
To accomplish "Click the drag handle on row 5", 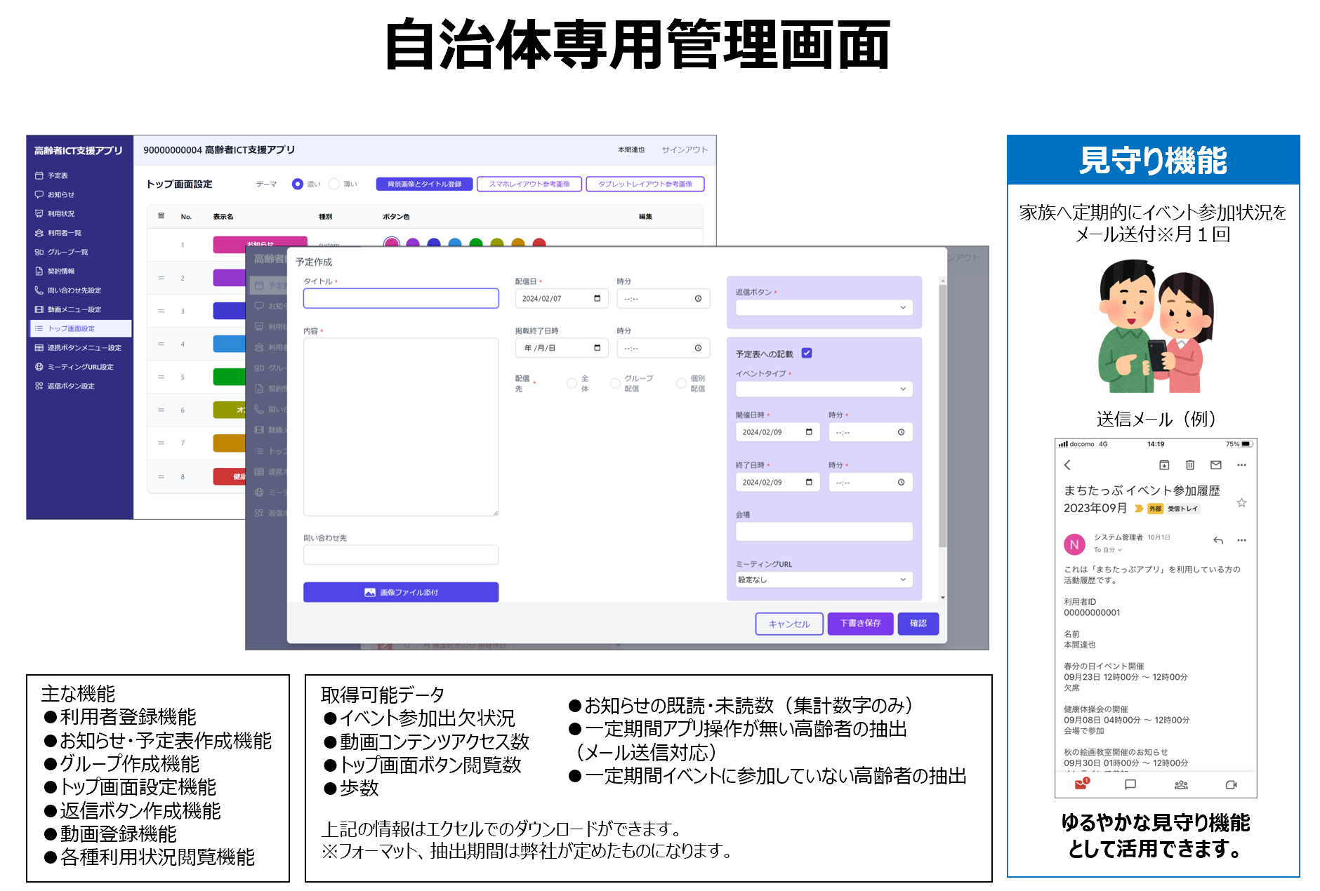I will click(161, 377).
